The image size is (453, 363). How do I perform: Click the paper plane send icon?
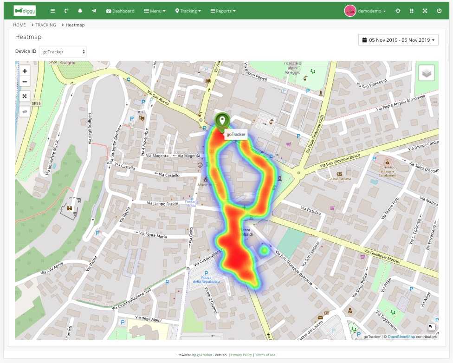click(94, 11)
